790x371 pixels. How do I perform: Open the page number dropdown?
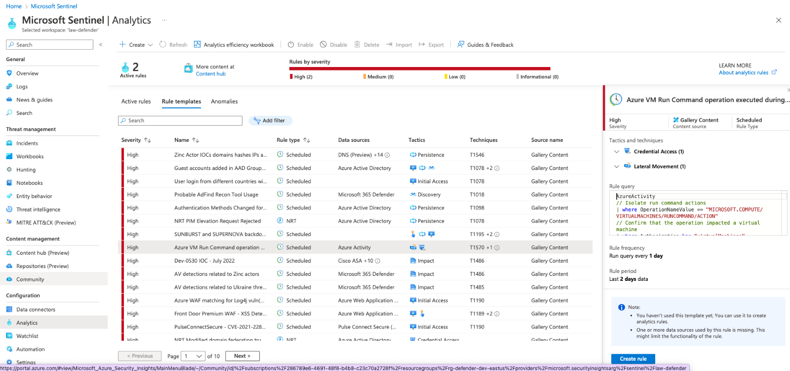(194, 356)
